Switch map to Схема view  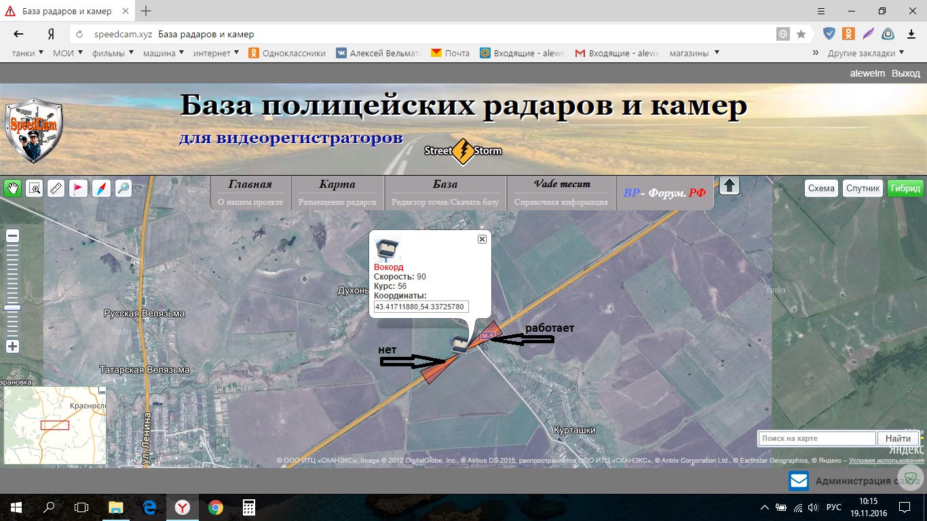click(821, 189)
